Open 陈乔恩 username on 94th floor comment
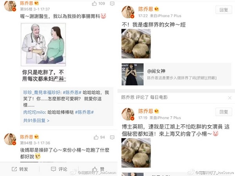235x176 pixels. (27, 137)
